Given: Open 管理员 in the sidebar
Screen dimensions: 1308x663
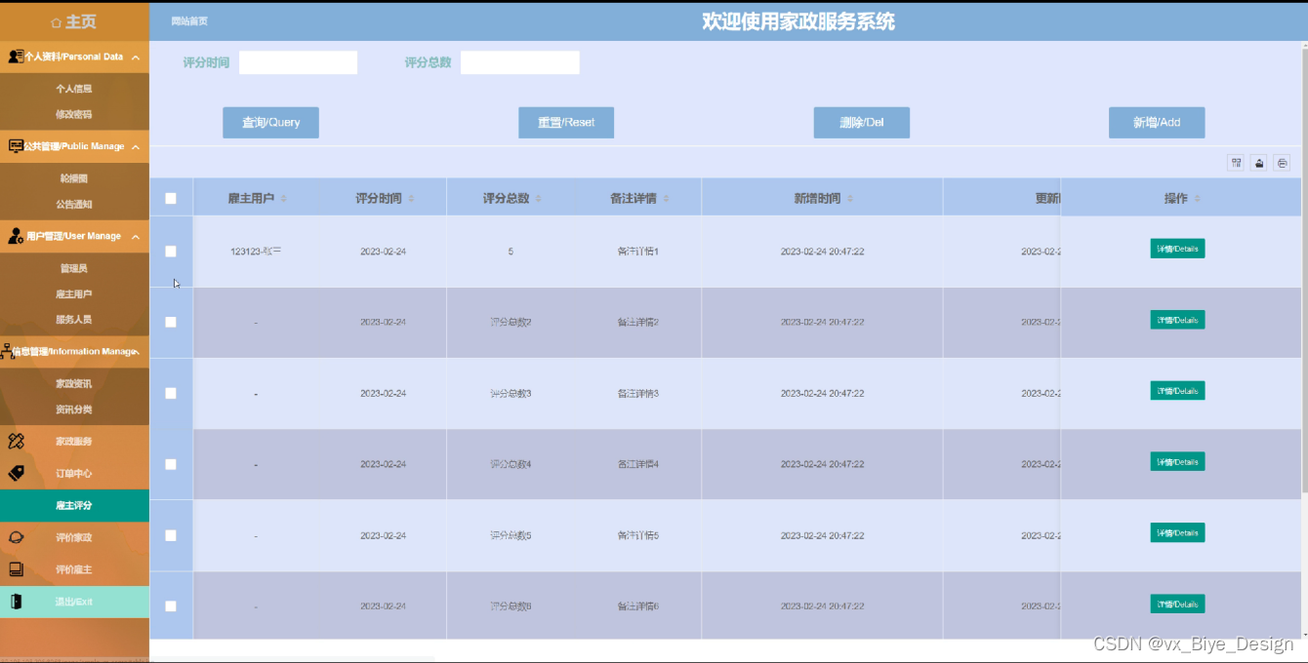Looking at the screenshot, I should [74, 268].
